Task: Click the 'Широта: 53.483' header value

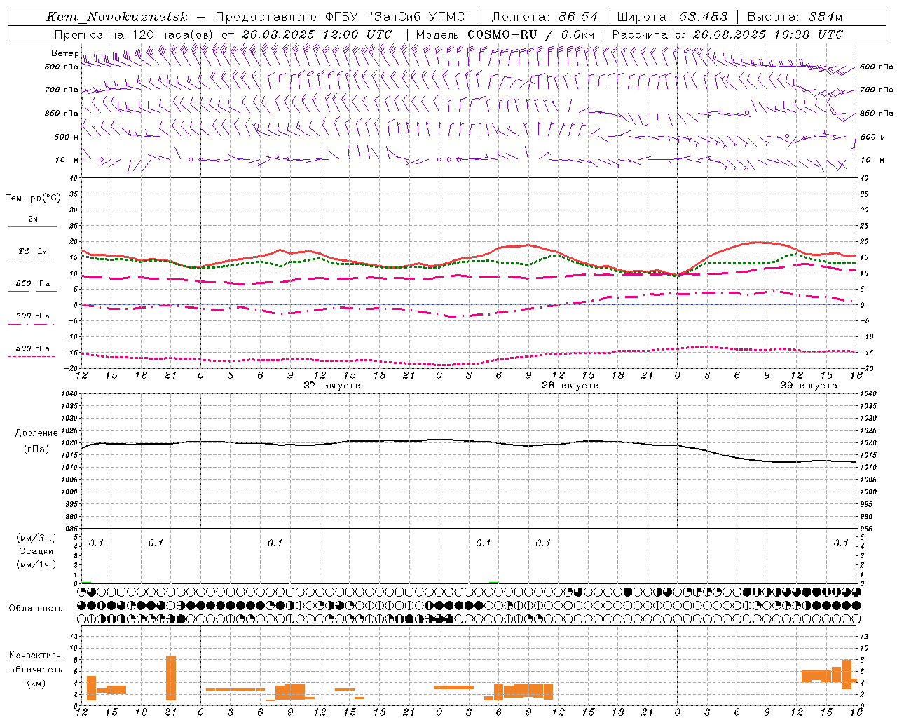Action: click(x=672, y=17)
